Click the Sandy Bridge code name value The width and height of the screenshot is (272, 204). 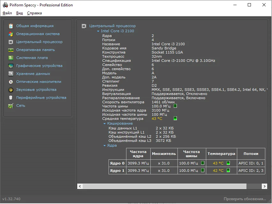(164, 48)
